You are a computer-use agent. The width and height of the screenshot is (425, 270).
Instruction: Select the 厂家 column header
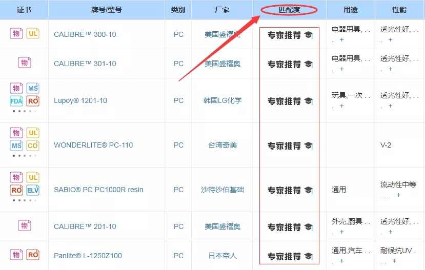tap(222, 10)
